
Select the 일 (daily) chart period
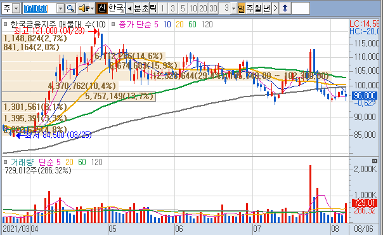[242, 8]
